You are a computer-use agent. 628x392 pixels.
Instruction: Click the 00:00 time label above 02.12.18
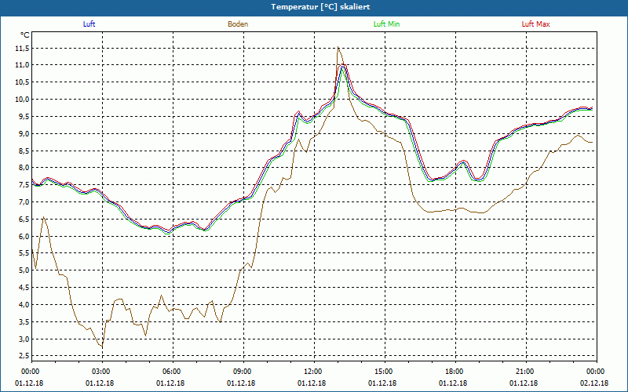pos(596,372)
